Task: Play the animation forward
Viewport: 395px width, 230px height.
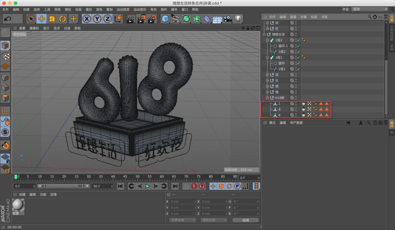Action: (x=147, y=186)
